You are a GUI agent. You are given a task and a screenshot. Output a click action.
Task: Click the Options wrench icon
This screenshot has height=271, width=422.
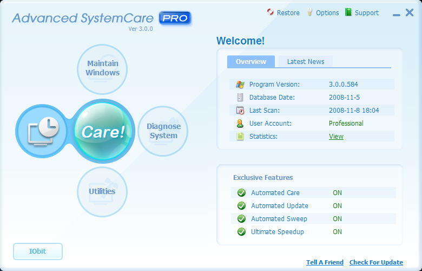pos(309,12)
